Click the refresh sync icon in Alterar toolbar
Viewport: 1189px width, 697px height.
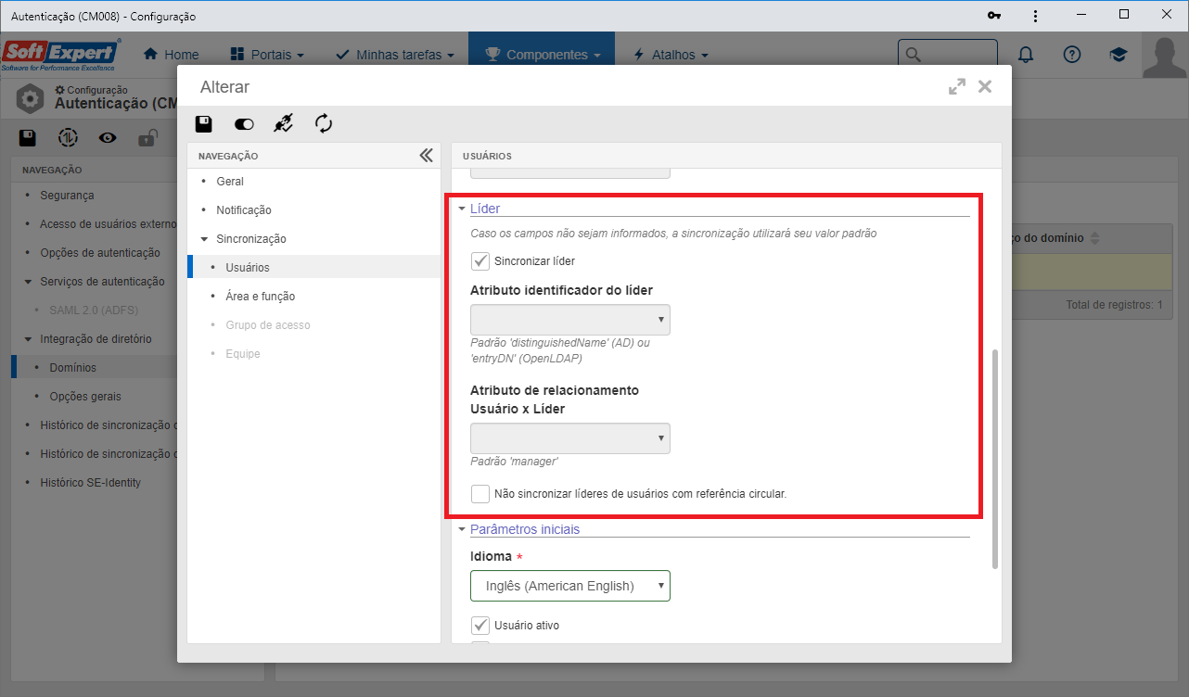[x=324, y=123]
